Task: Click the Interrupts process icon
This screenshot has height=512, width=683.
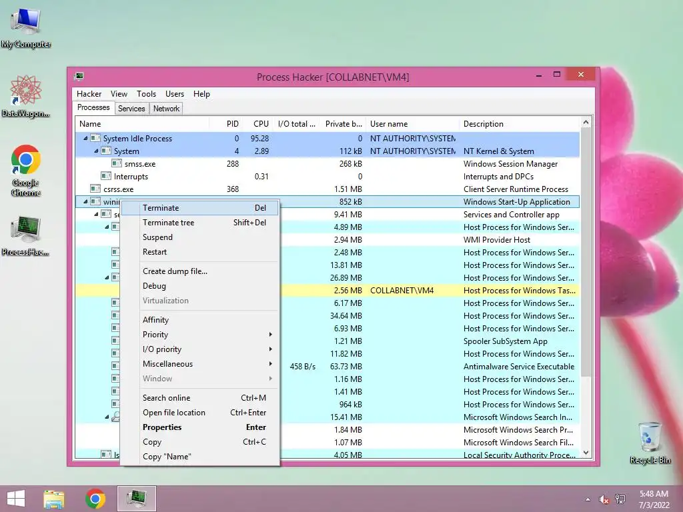Action: coord(106,176)
